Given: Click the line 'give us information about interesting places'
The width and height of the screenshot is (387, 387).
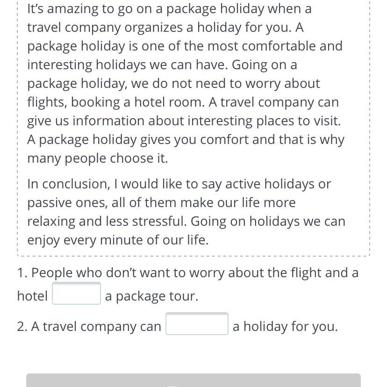Looking at the screenshot, I should point(184,121).
